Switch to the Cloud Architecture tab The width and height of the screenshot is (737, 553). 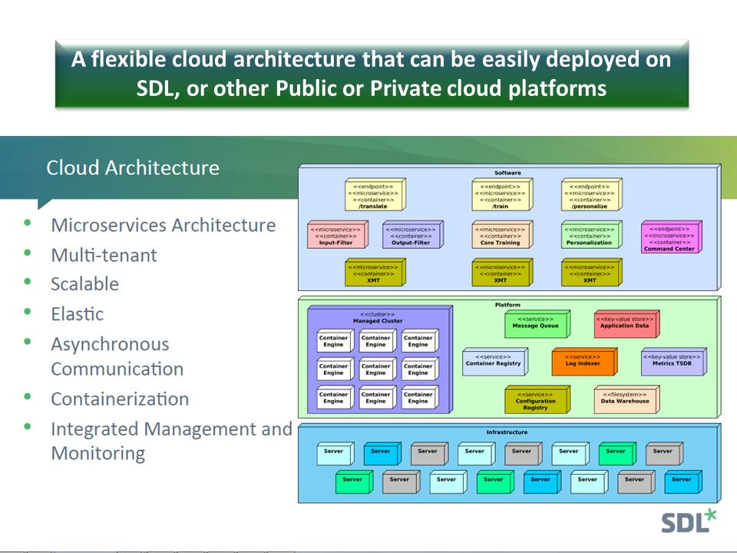pyautogui.click(x=133, y=167)
